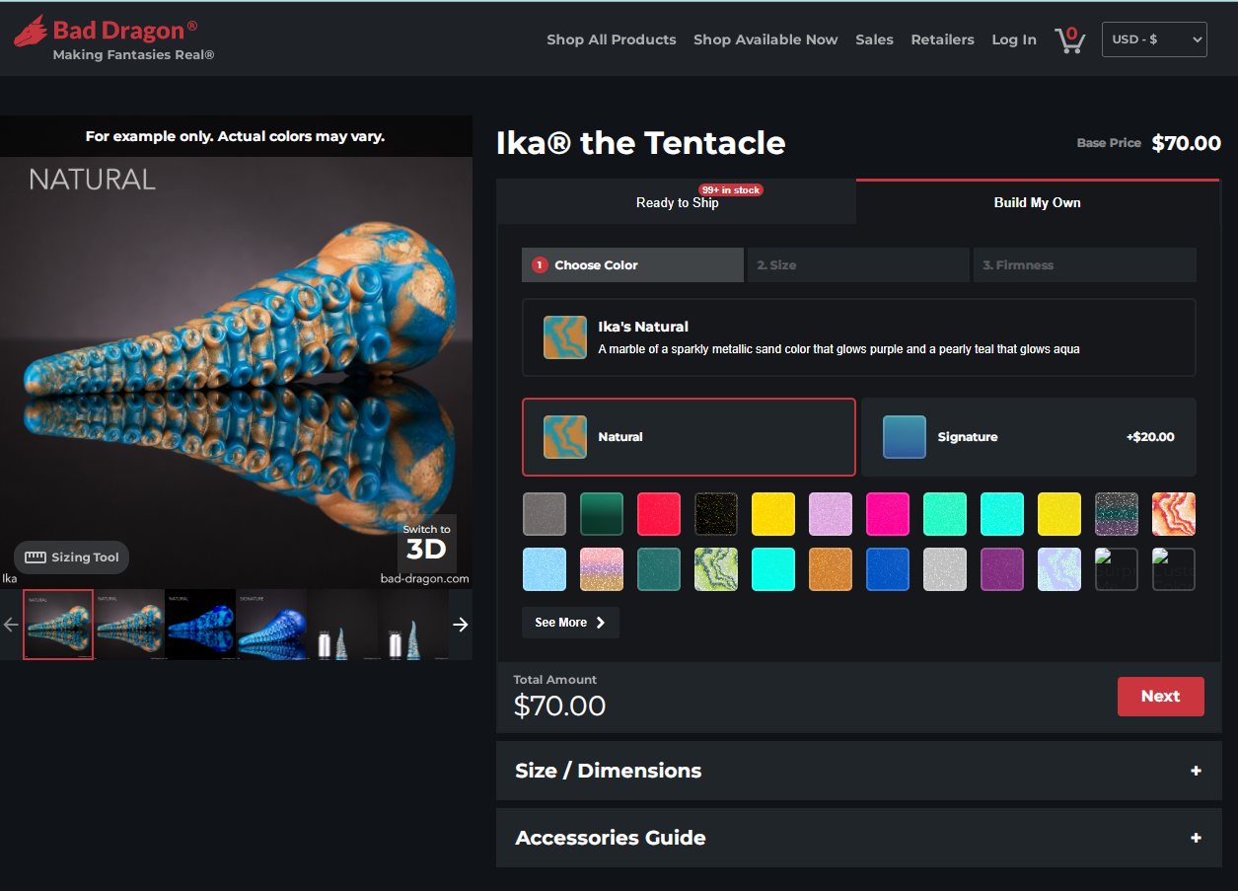Viewport: 1238px width, 891px height.
Task: Pick the pale lavender-pink swatch
Action: [831, 514]
